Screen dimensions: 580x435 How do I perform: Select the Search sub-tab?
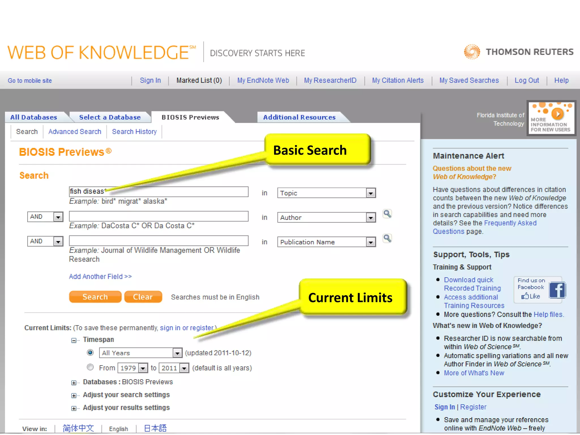click(27, 132)
